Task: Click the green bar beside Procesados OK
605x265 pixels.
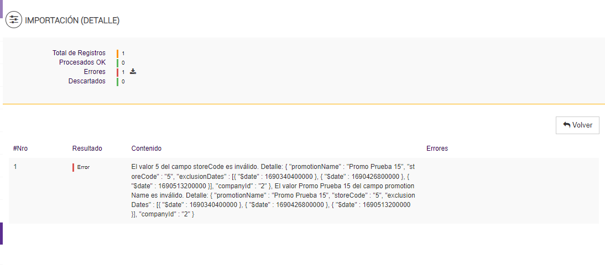Action: [118, 63]
